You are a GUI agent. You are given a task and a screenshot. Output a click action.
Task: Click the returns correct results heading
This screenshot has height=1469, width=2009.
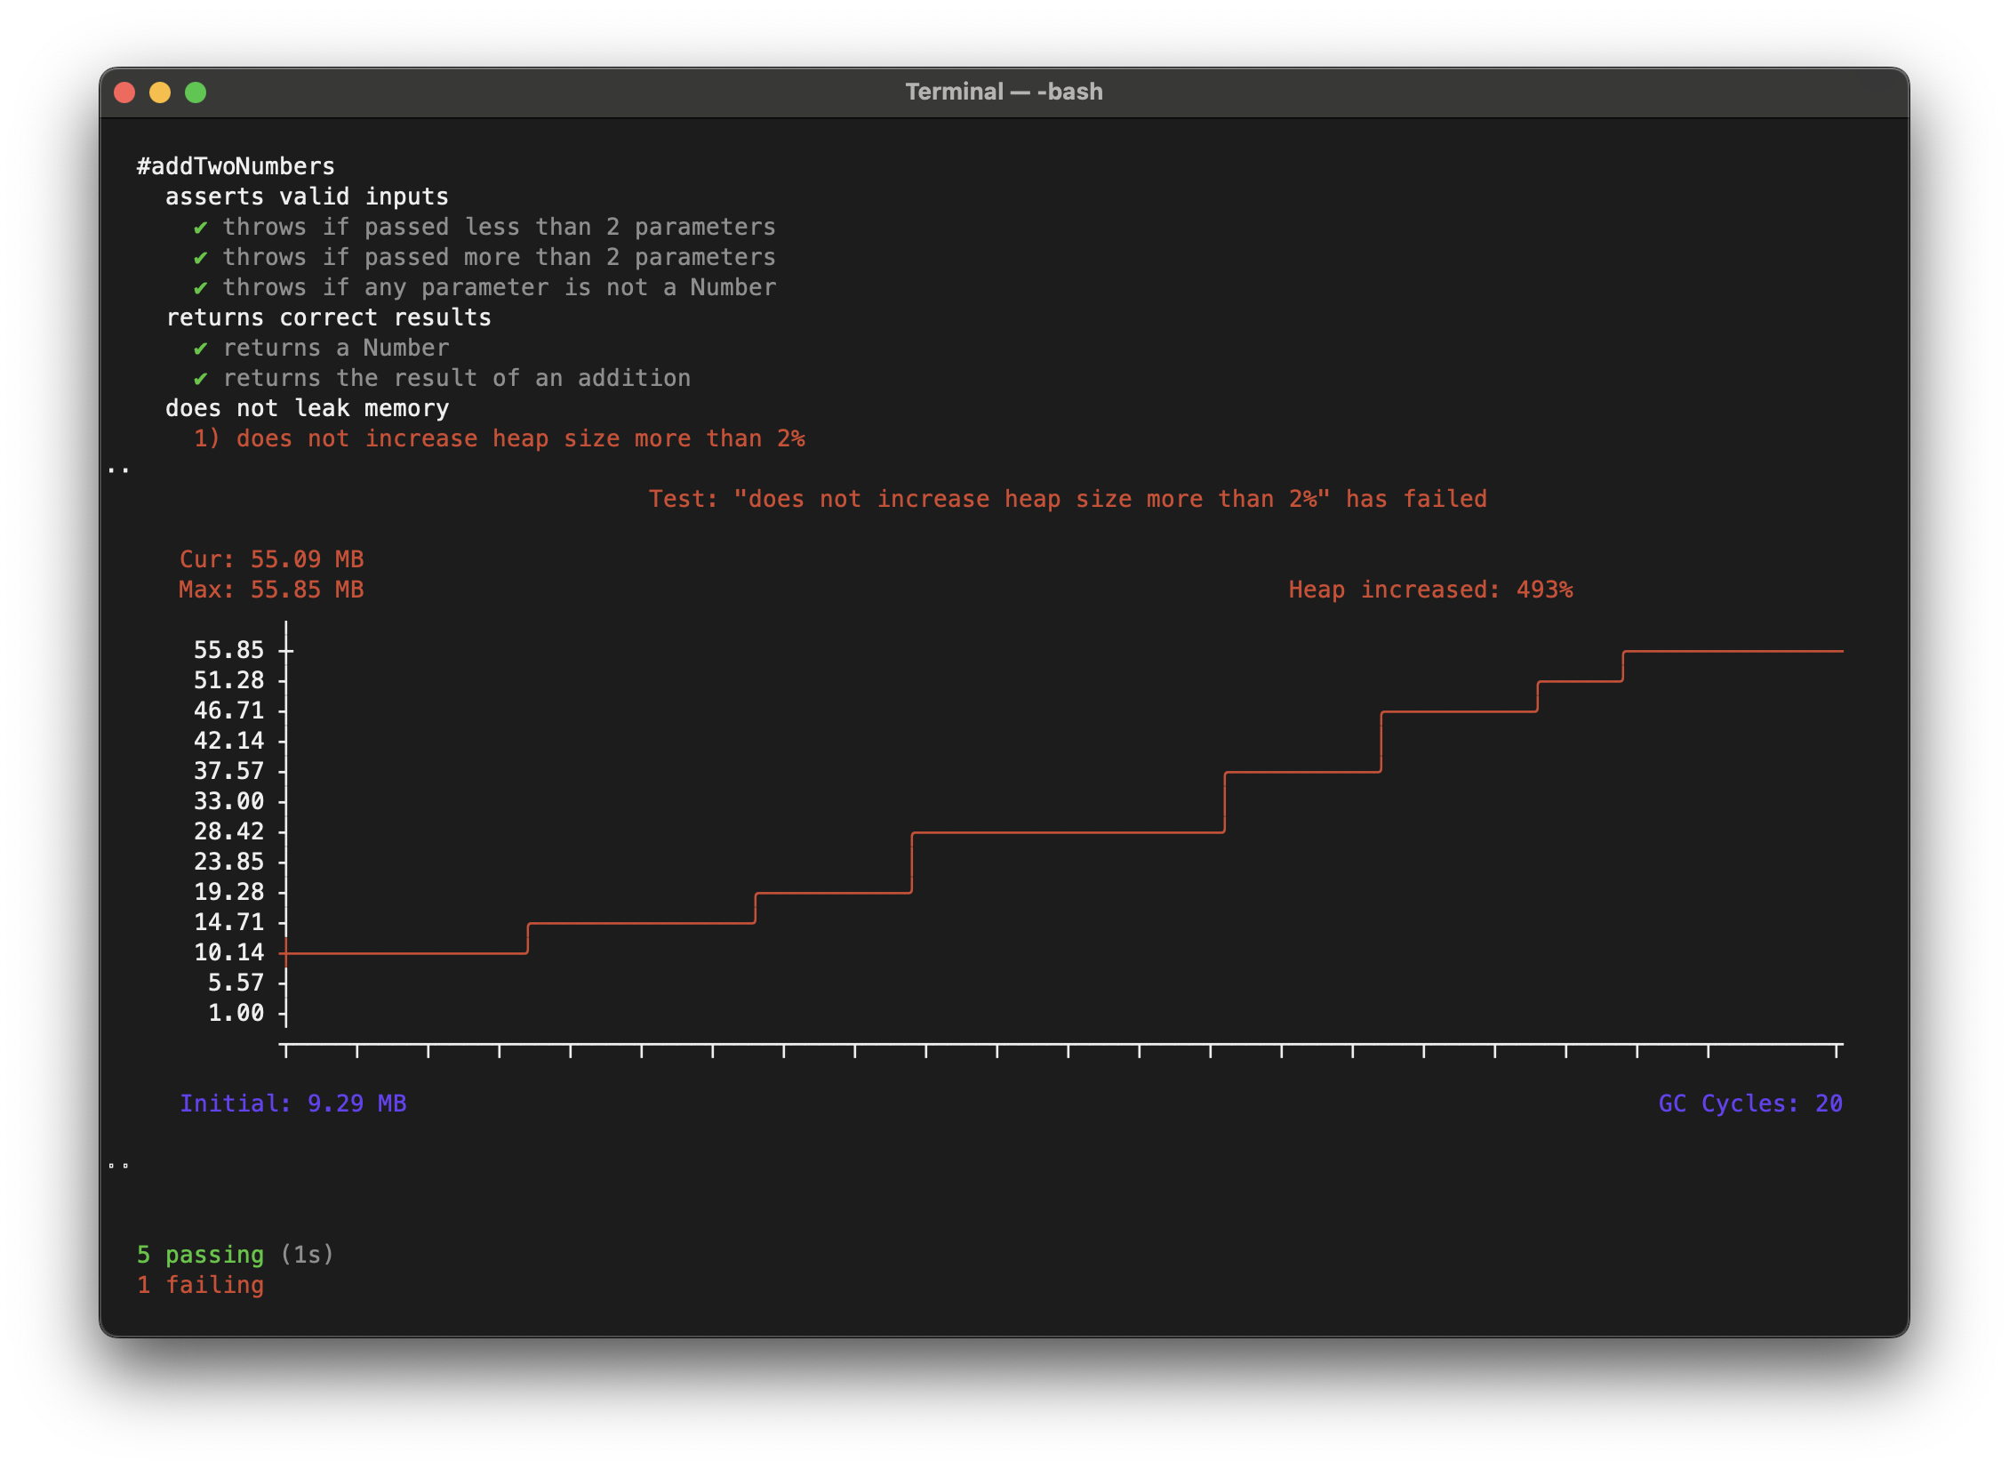[328, 317]
